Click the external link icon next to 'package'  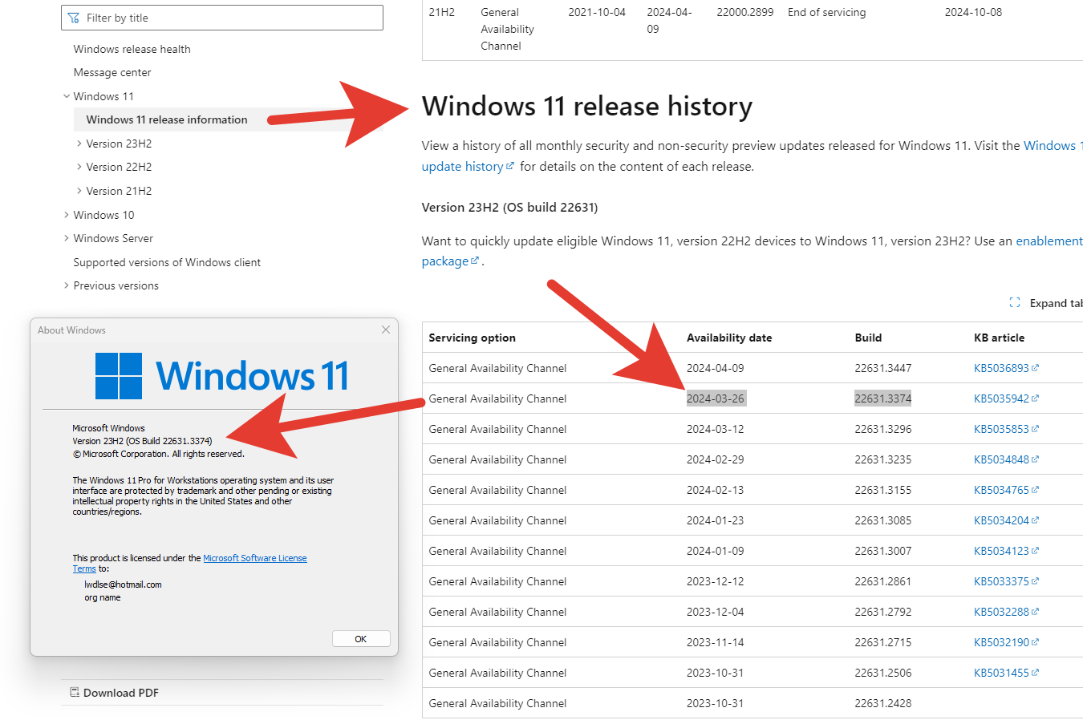(475, 261)
